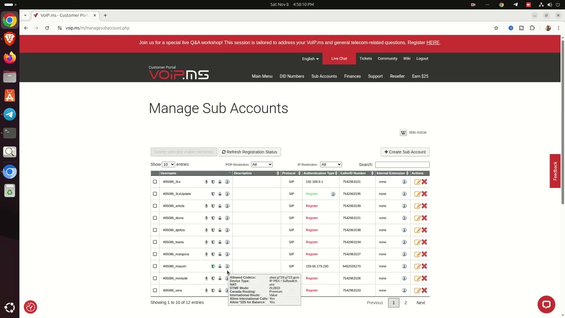Screen dimensions: 565x318
Task: Open the Feedback side tab
Action: [x=555, y=171]
